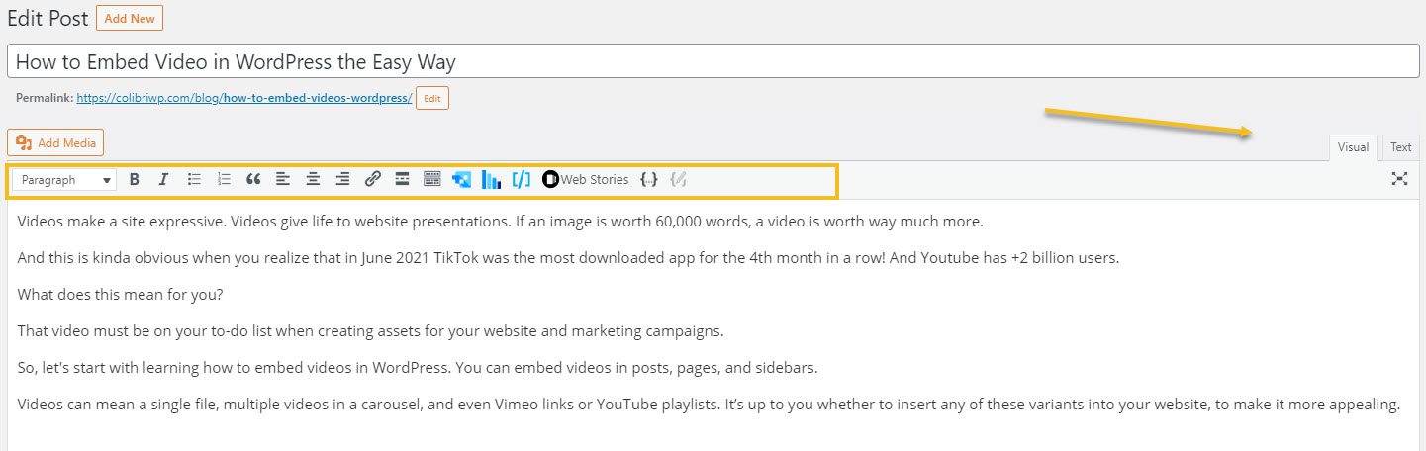
Task: Click the paragraph starting 'So, let's start with learning'
Action: tap(418, 367)
